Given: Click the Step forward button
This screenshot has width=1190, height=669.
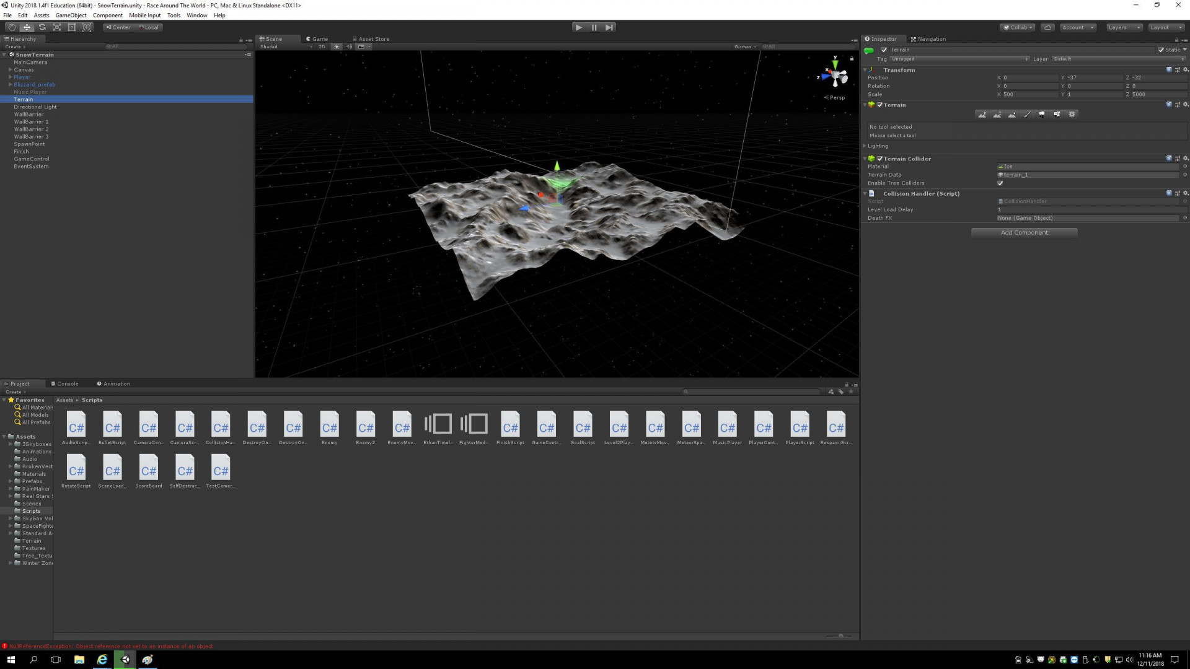Looking at the screenshot, I should click(609, 27).
